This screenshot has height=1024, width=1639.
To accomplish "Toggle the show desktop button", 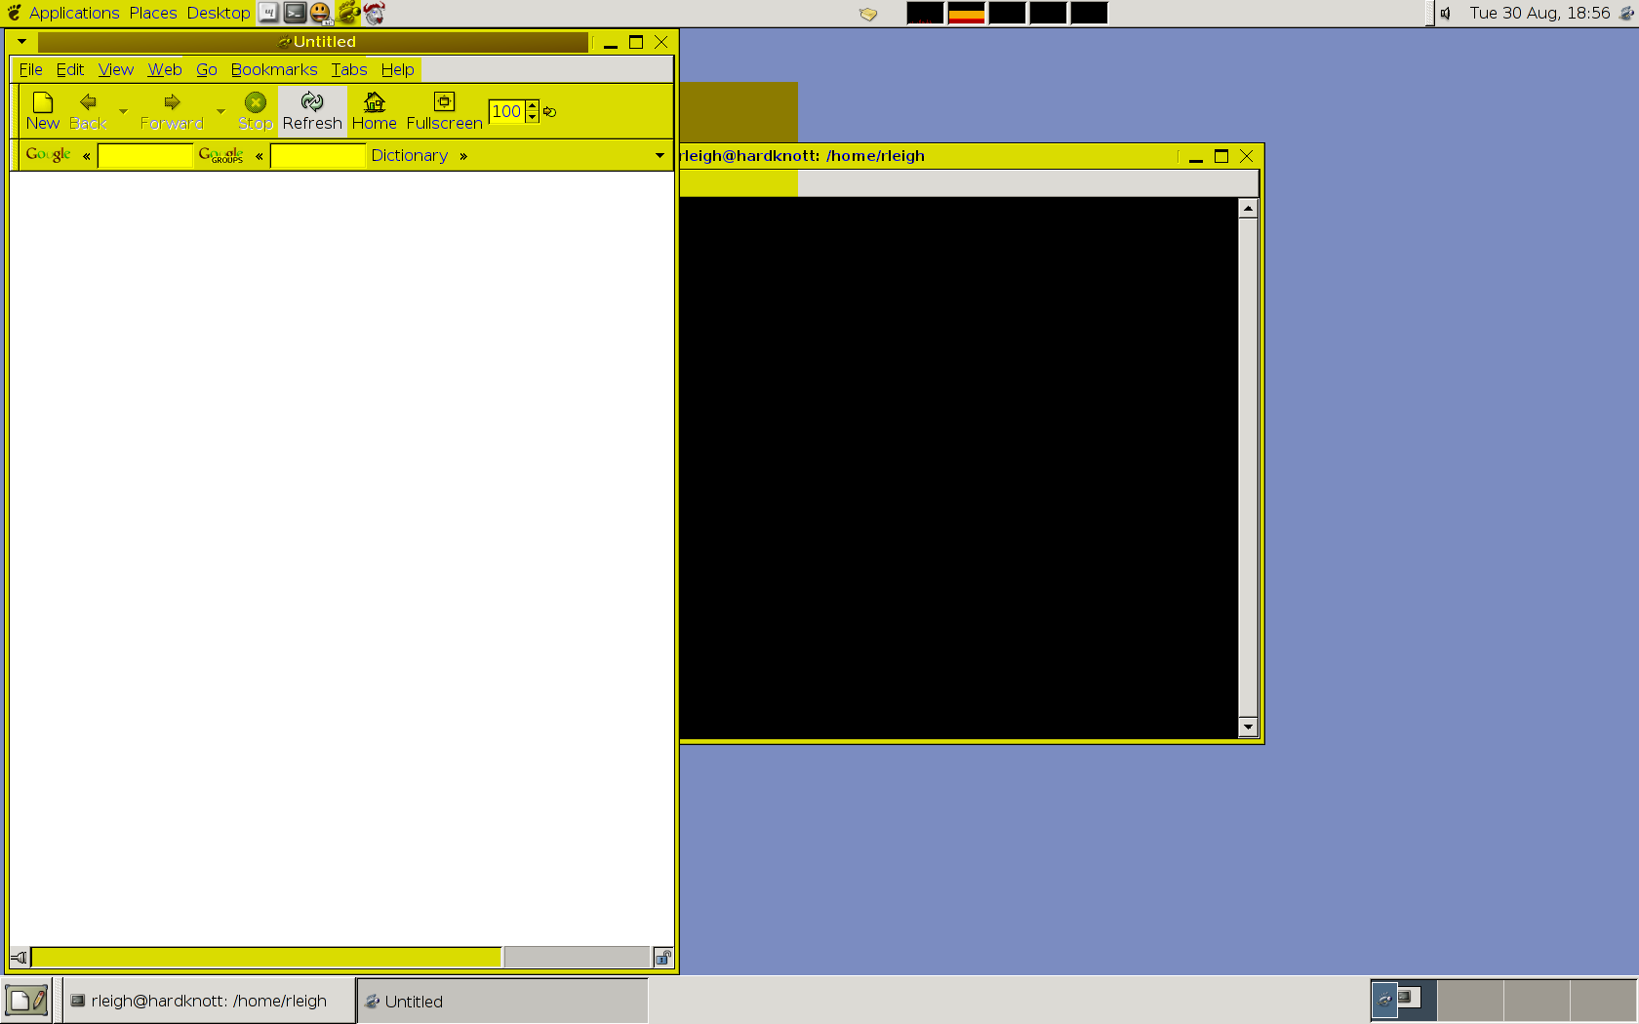I will click(x=26, y=1001).
